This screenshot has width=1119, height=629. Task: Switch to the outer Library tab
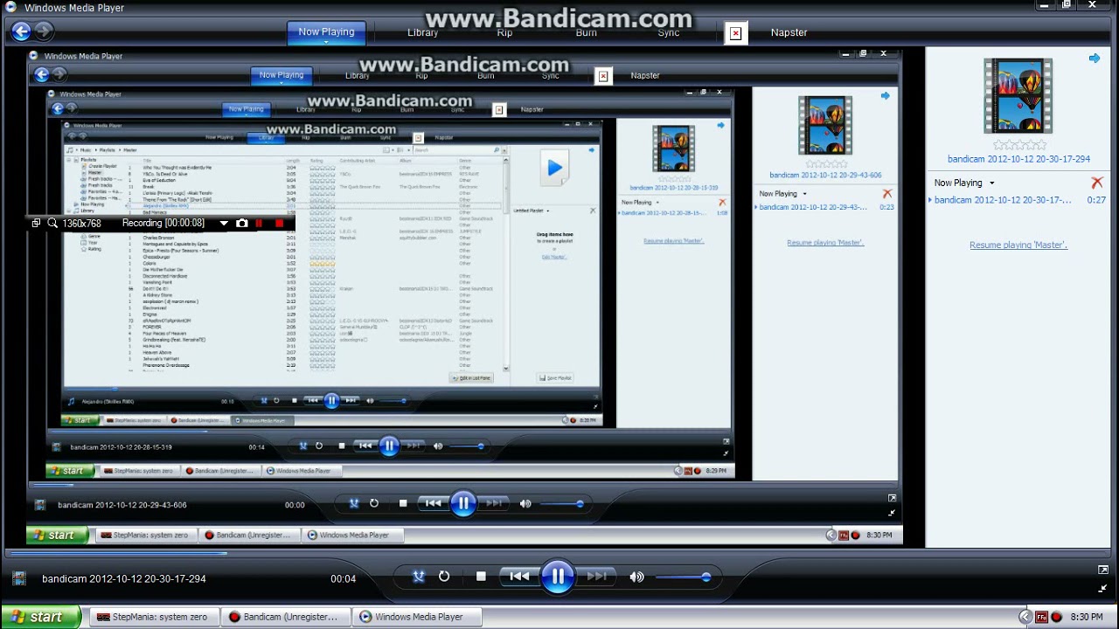click(422, 32)
